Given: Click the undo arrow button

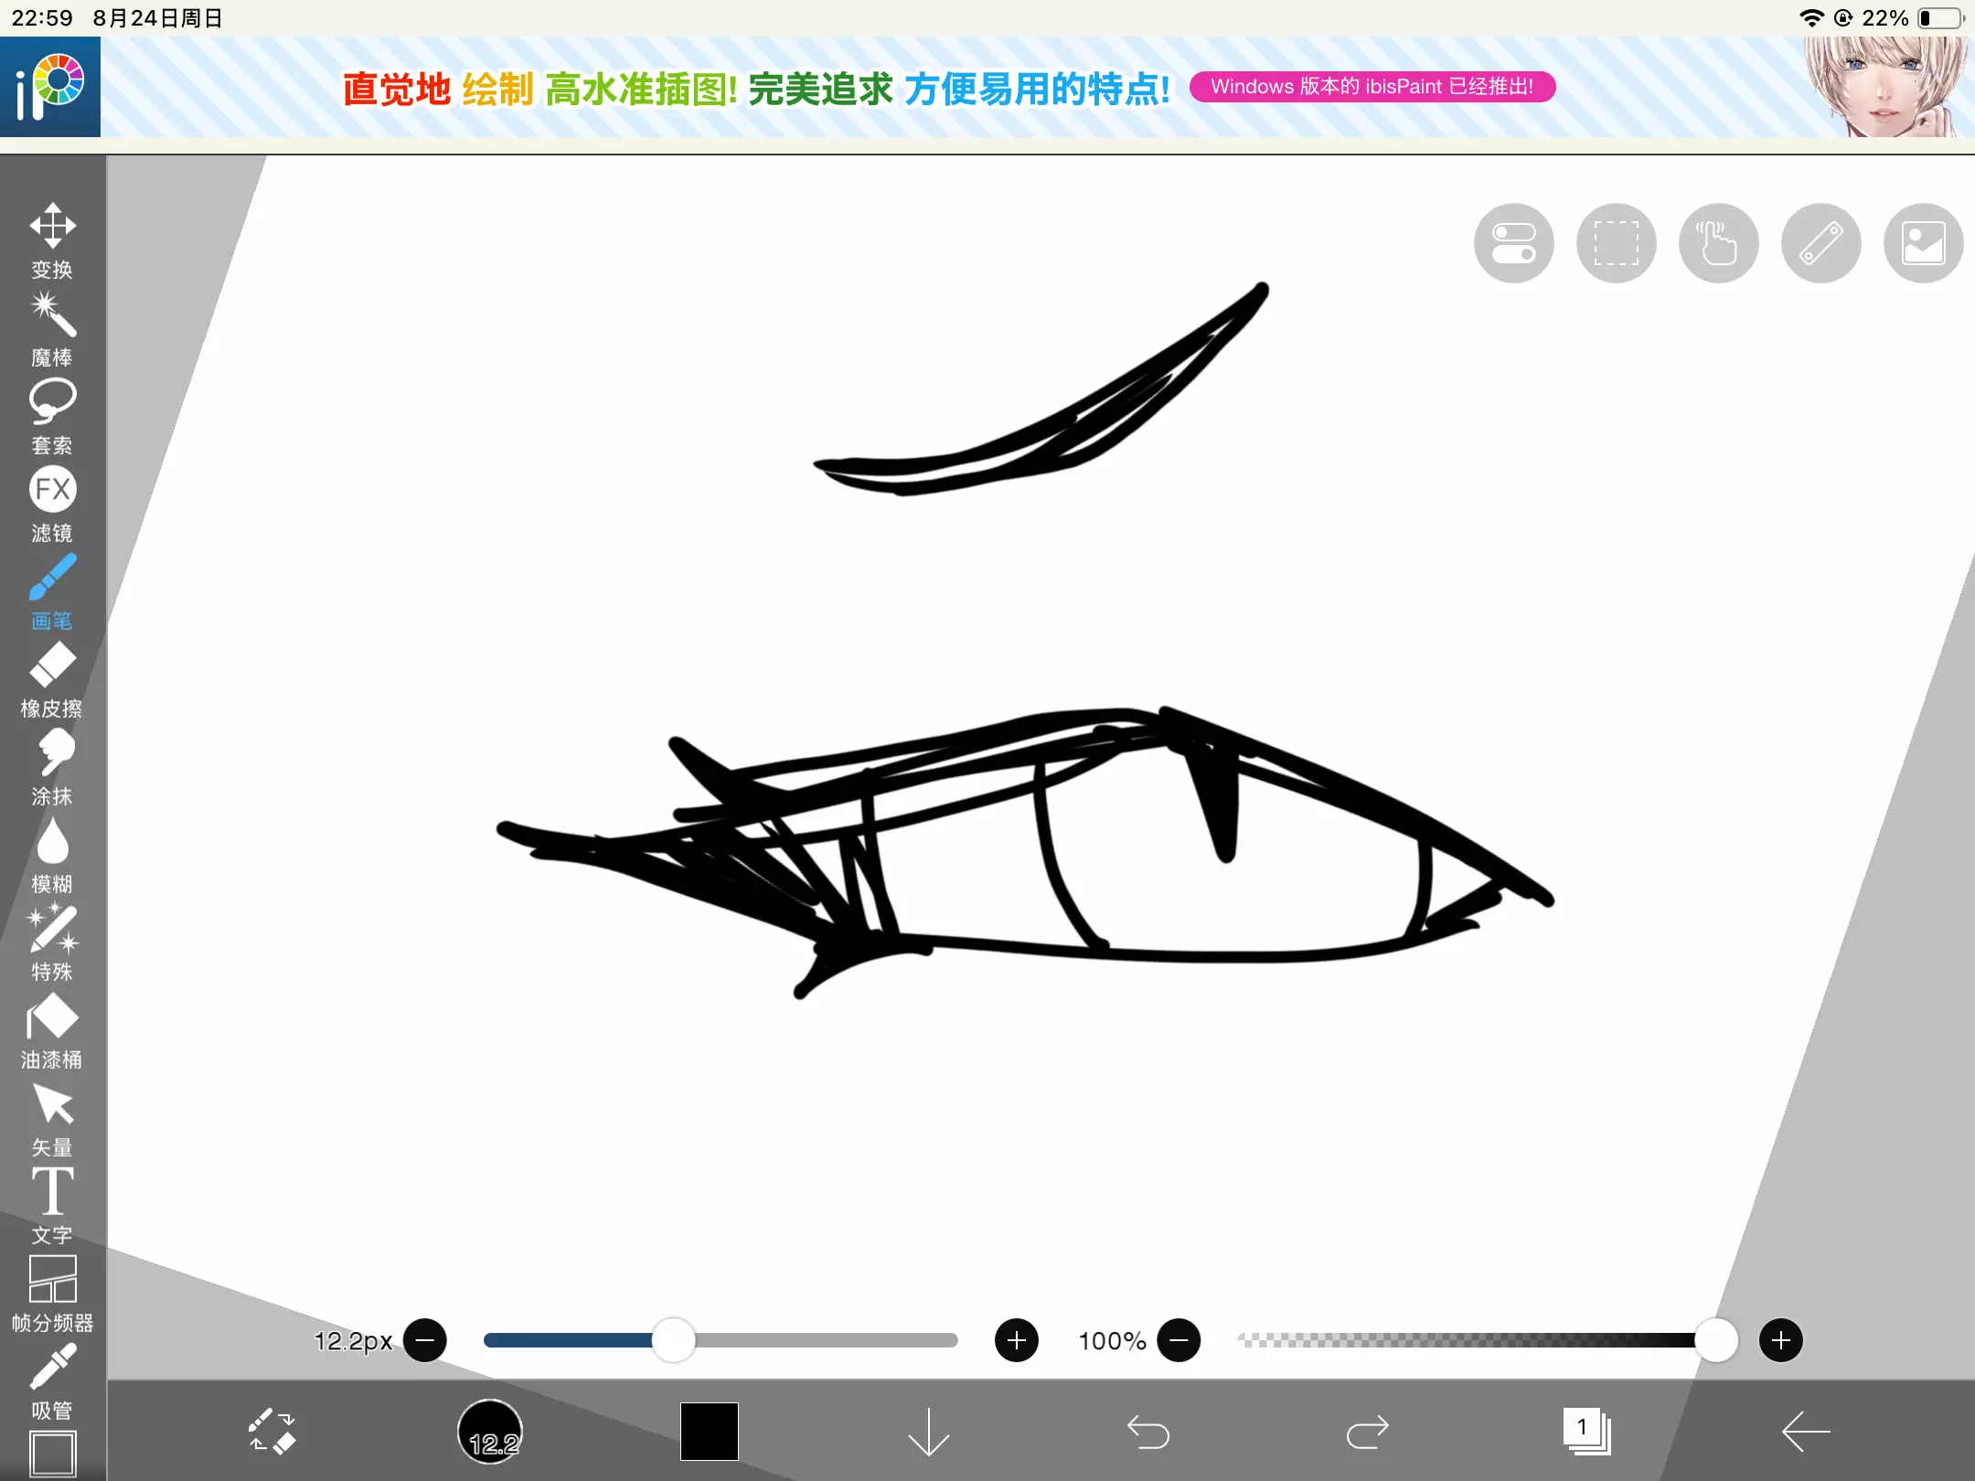Looking at the screenshot, I should pos(1148,1431).
